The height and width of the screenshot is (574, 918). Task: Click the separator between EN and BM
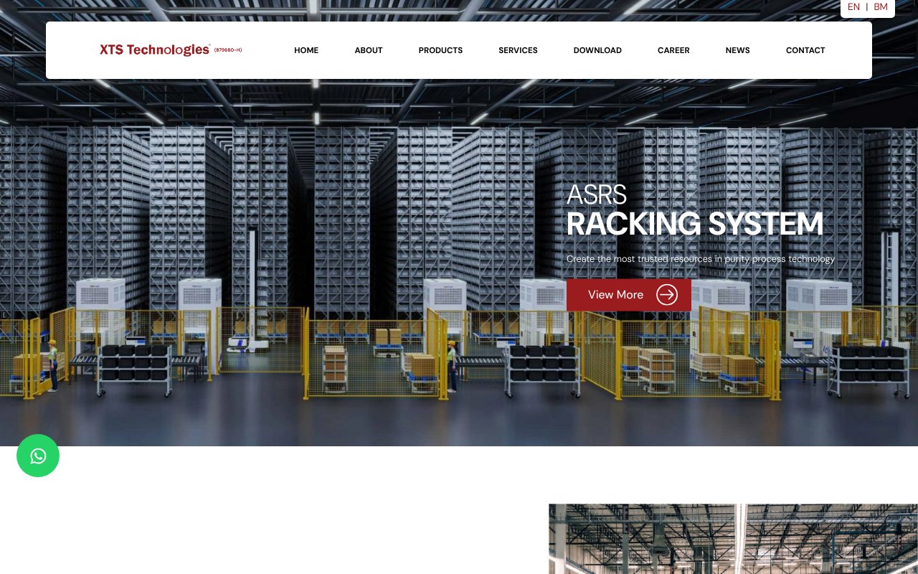(x=867, y=6)
